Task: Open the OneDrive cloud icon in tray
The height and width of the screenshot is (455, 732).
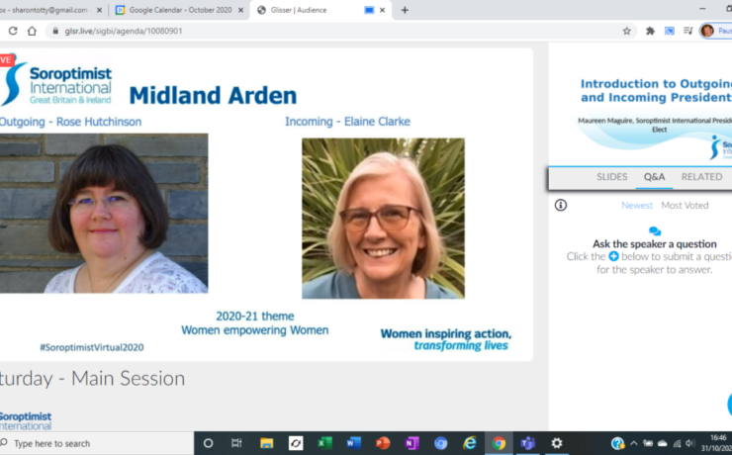Action: pyautogui.click(x=662, y=443)
